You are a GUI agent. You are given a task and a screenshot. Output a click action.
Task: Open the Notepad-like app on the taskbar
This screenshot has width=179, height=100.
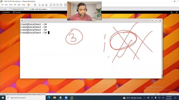click(60, 97)
